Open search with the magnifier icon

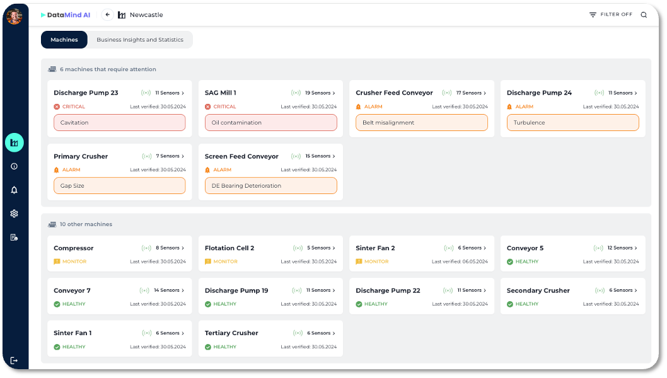pos(643,14)
